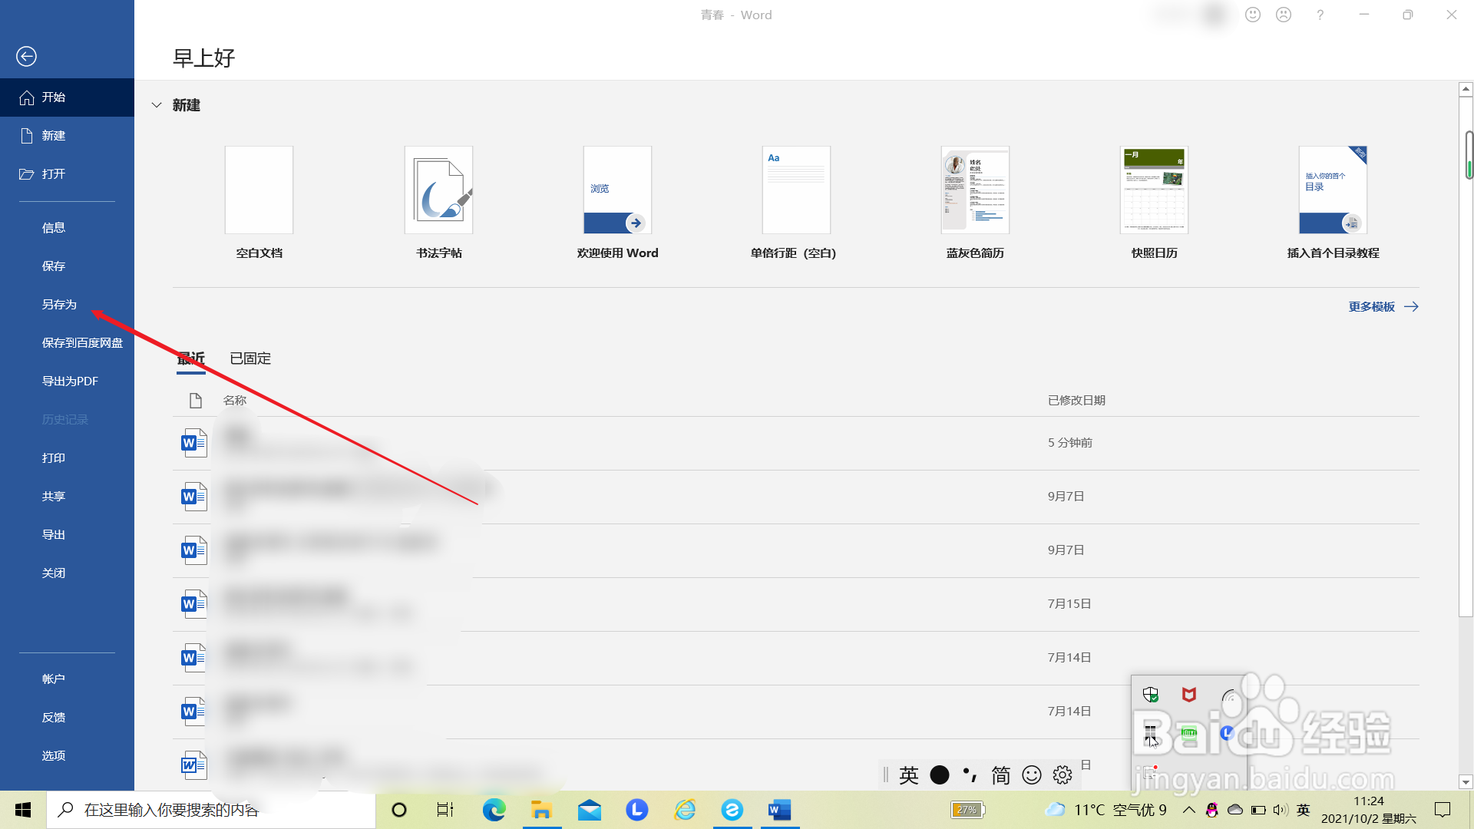Open the volume control in tray

[x=1280, y=810]
